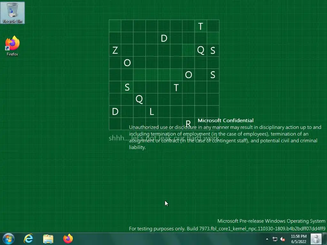
Task: Open Firefox from the taskbar
Action: coord(68,239)
